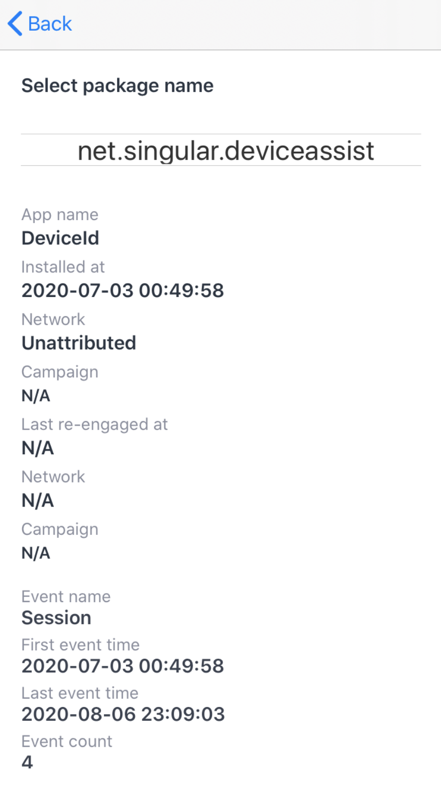Image resolution: width=441 pixels, height=786 pixels.
Task: Click the First event time value
Action: point(123,666)
